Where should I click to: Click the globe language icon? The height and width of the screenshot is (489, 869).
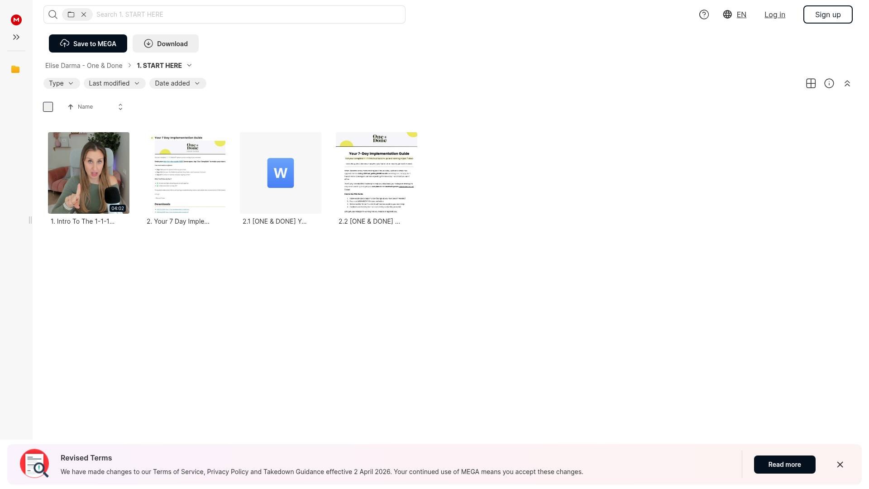[727, 14]
